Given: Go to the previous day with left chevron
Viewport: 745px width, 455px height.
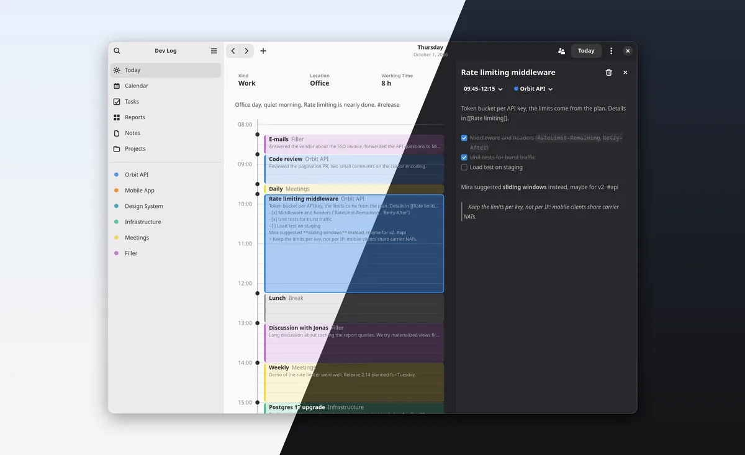Looking at the screenshot, I should click(233, 51).
